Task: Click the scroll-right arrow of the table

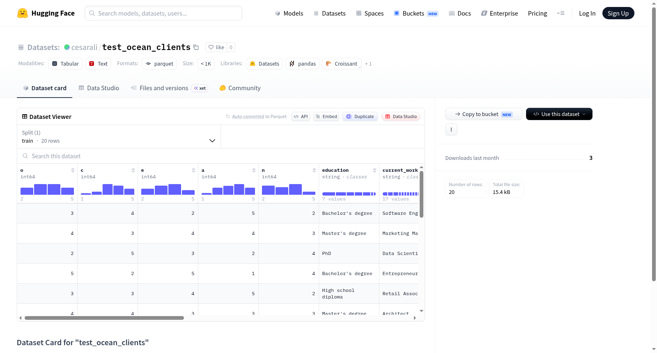Action: [415, 318]
